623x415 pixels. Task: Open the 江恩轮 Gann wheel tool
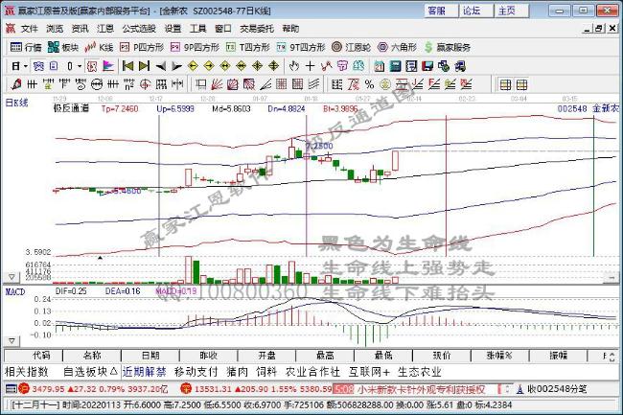(x=351, y=48)
